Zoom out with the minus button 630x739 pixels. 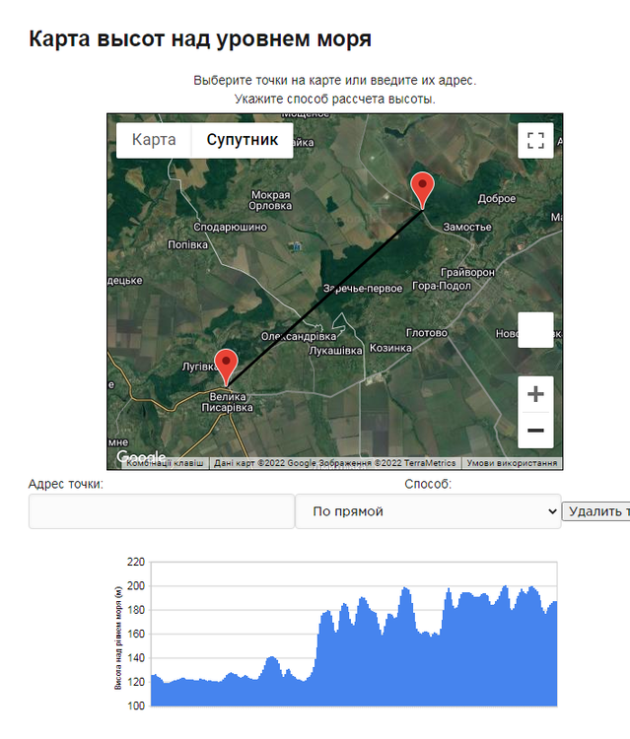535,431
